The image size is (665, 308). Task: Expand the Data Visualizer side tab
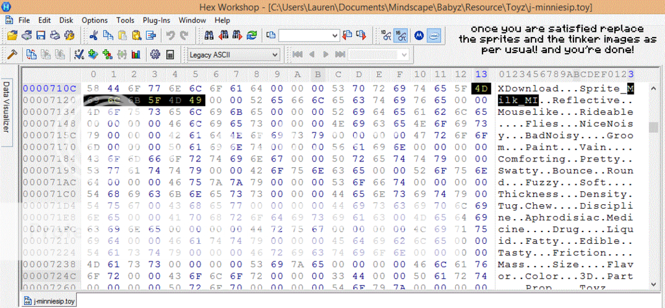(x=6, y=112)
